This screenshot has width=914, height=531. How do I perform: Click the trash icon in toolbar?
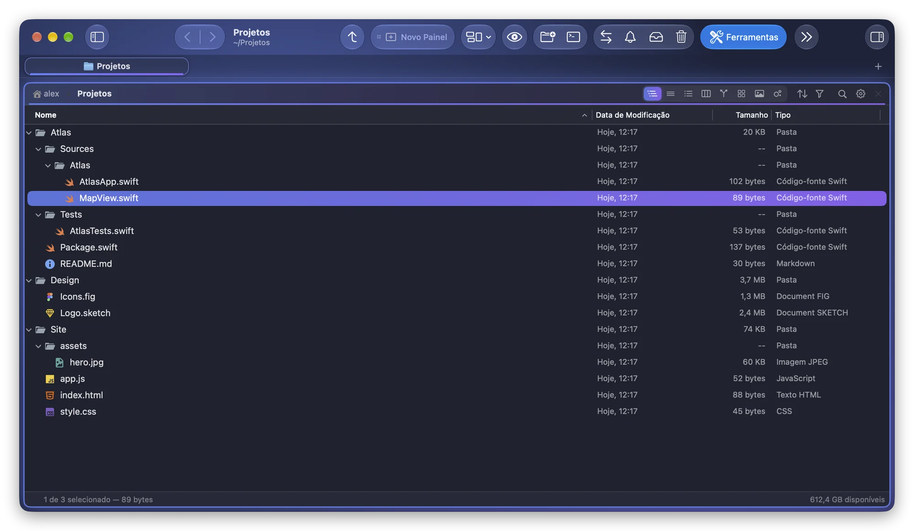[681, 37]
